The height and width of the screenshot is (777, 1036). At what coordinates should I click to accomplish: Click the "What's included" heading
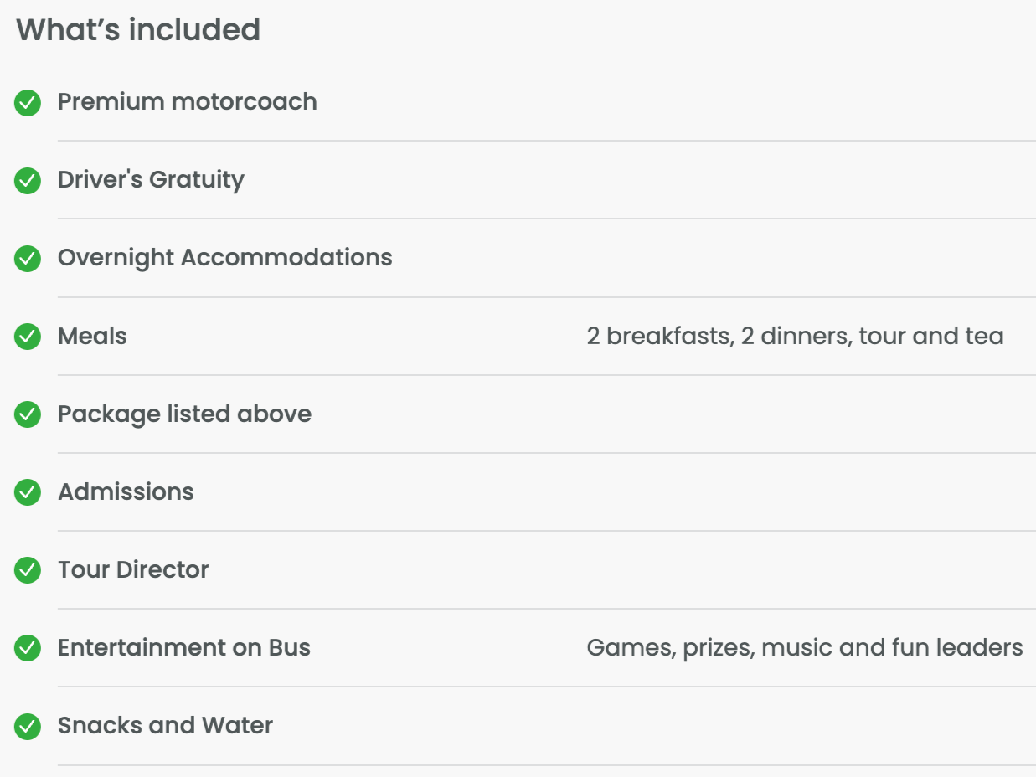coord(138,30)
